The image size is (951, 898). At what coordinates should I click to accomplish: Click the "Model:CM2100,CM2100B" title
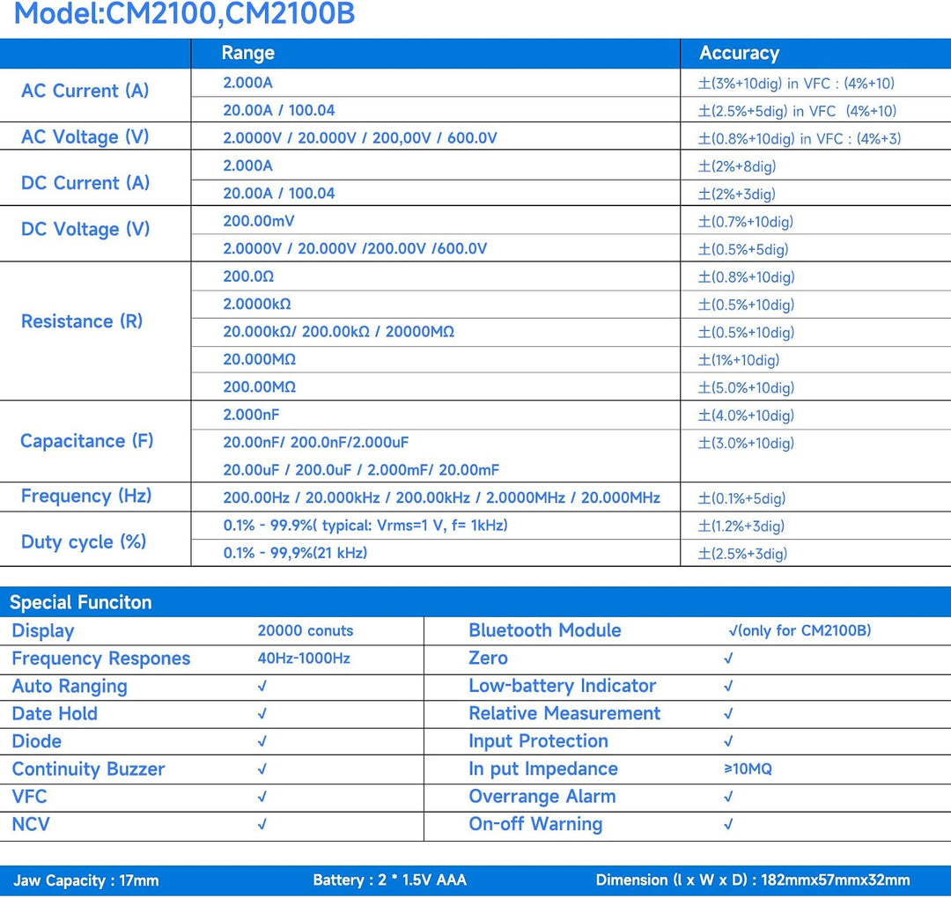[184, 13]
